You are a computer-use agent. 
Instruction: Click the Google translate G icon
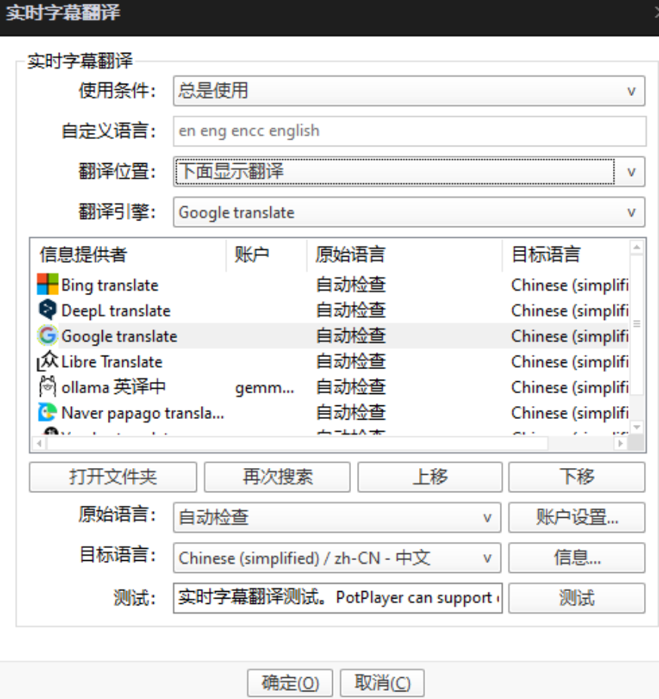tap(48, 336)
